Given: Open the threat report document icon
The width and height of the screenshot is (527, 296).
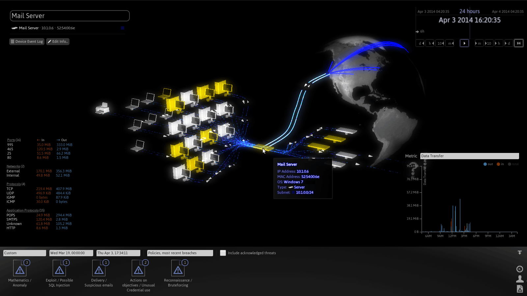Looking at the screenshot, I should coord(520,289).
